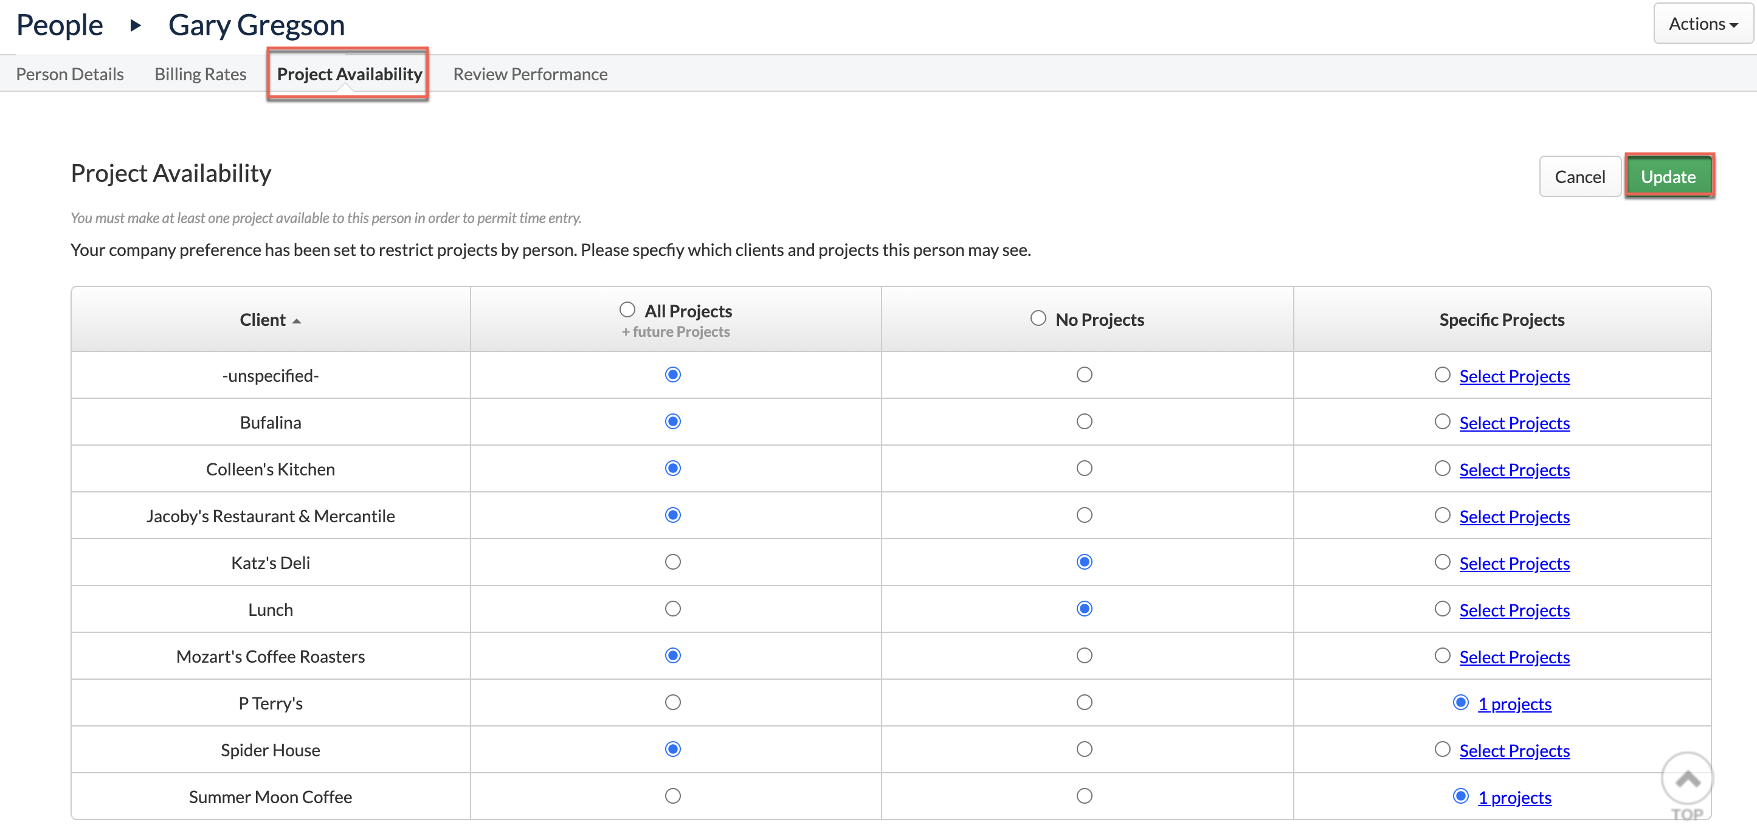Set No Projects for Spider House

point(1084,749)
